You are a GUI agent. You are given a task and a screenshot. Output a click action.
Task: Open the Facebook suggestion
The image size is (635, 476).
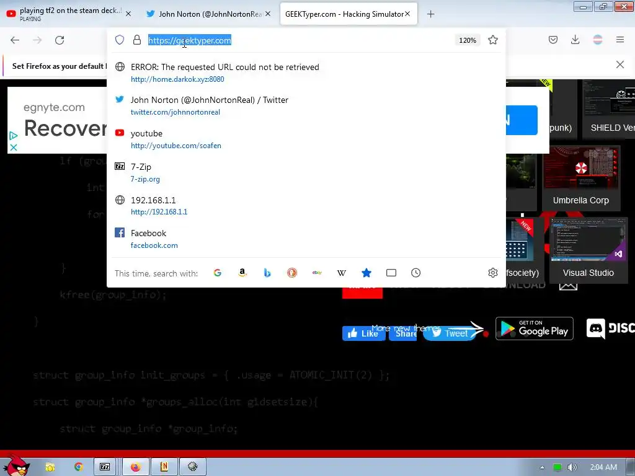coord(306,239)
